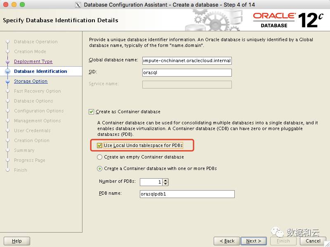Open Help for this wizard step

17,241
